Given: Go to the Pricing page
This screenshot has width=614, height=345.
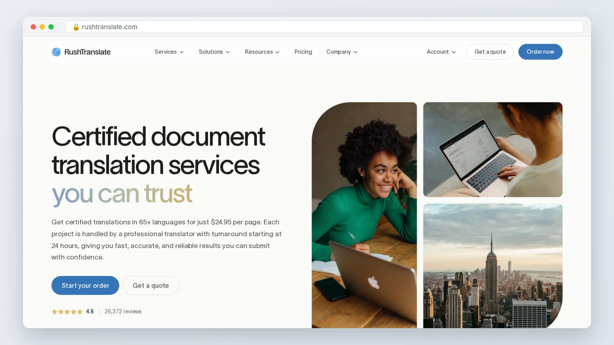Looking at the screenshot, I should (x=303, y=52).
